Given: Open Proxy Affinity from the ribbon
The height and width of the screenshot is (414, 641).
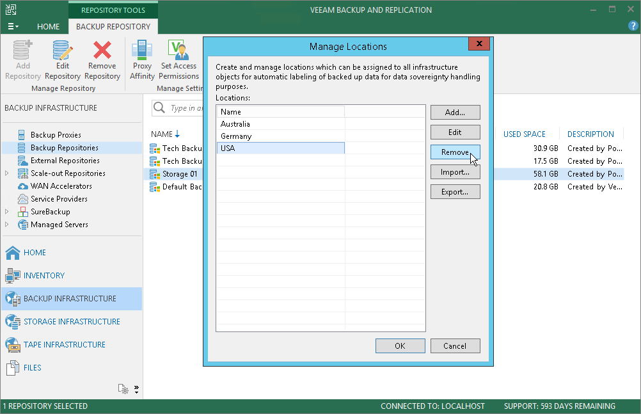Looking at the screenshot, I should [x=142, y=60].
